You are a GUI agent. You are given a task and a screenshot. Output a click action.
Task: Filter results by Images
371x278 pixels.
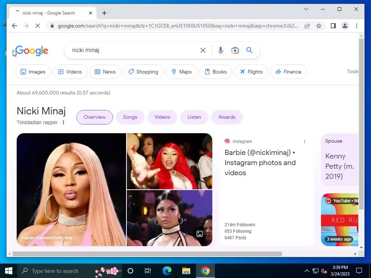[x=33, y=72]
